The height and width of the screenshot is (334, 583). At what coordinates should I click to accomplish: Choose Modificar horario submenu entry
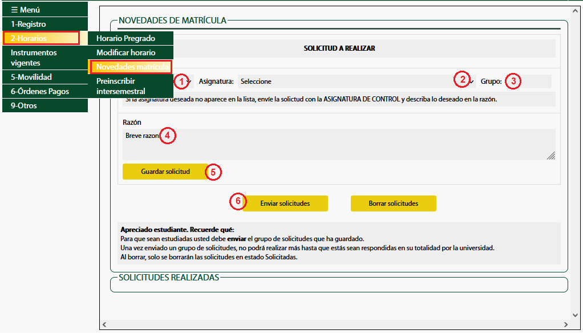coord(131,52)
